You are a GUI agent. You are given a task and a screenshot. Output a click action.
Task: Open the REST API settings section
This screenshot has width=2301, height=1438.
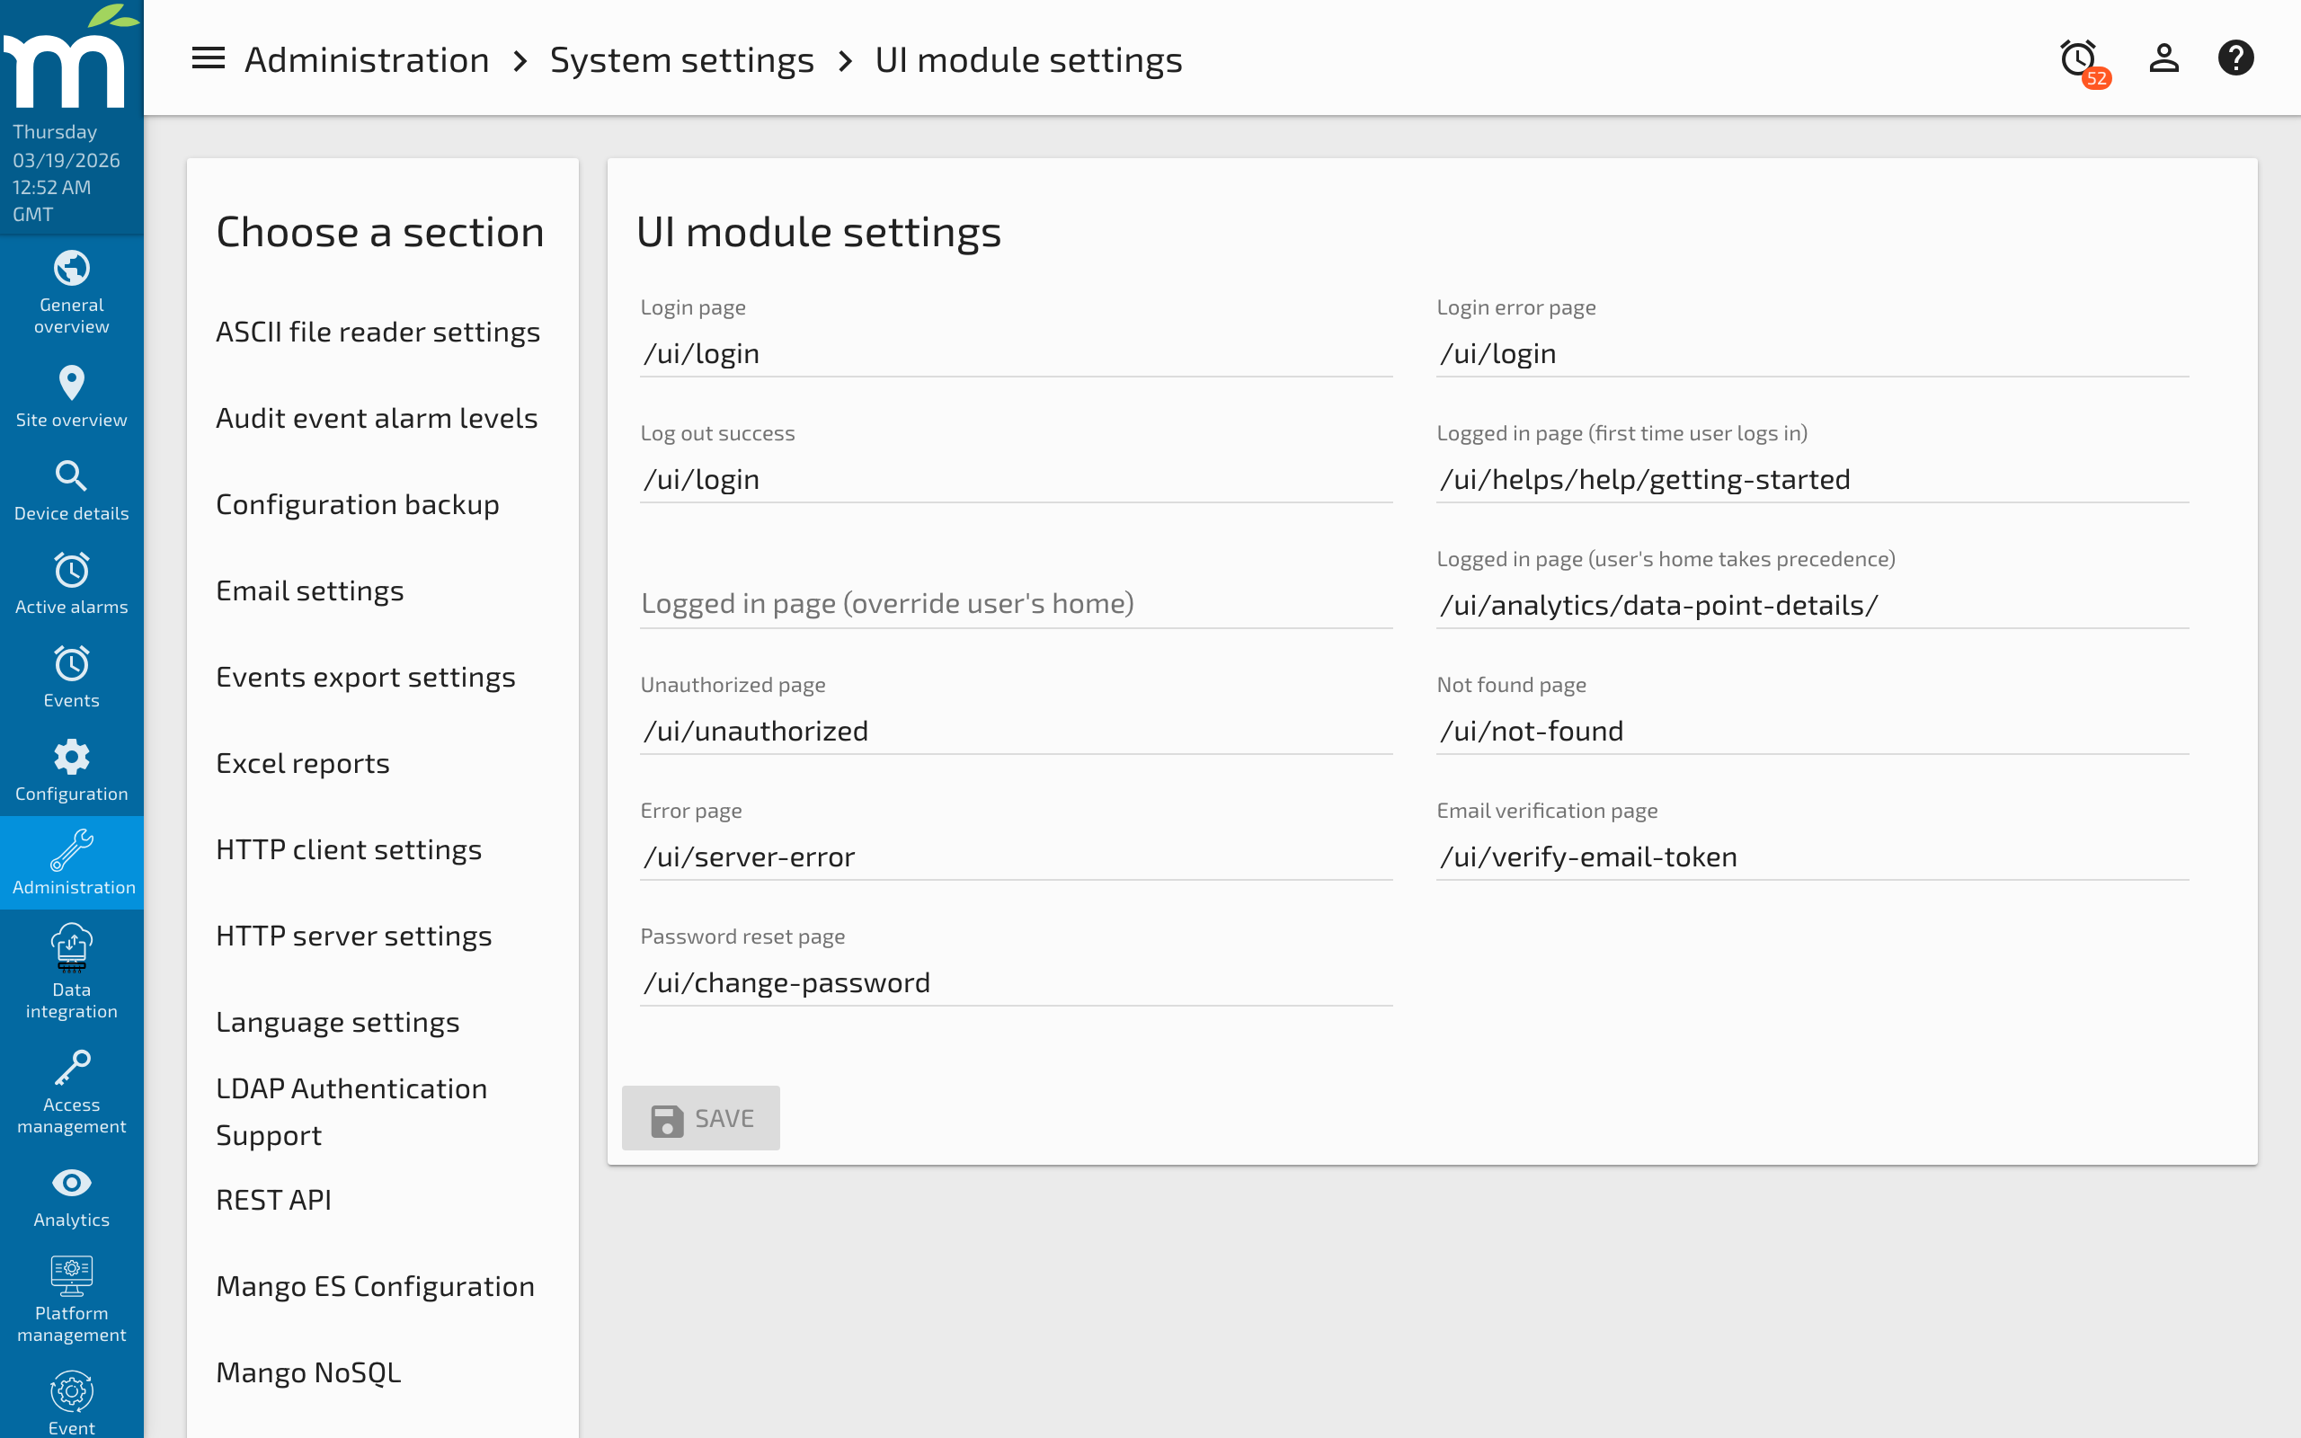pyautogui.click(x=274, y=1198)
